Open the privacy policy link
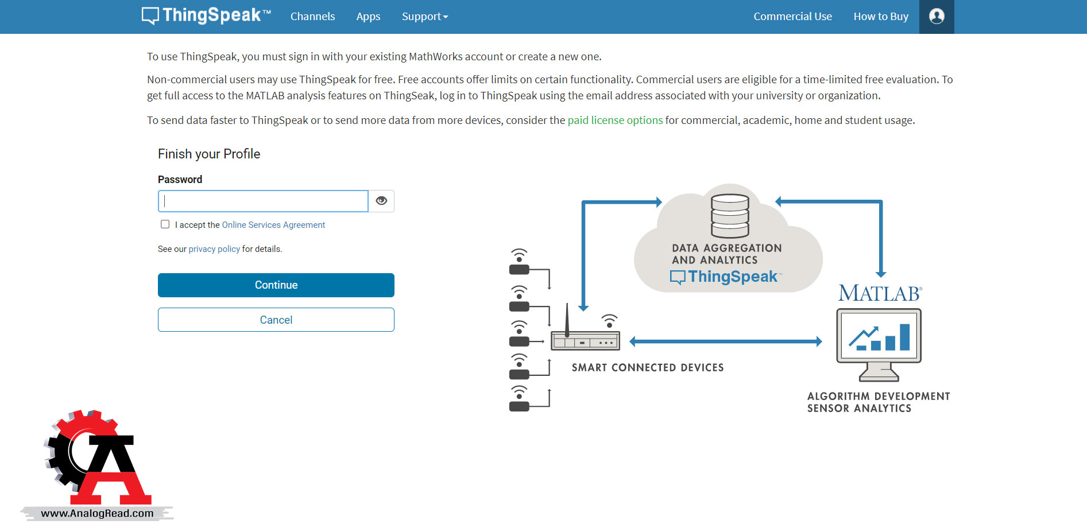1087x532 pixels. (214, 249)
